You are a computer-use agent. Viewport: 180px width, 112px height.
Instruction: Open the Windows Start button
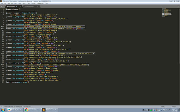click(3, 110)
